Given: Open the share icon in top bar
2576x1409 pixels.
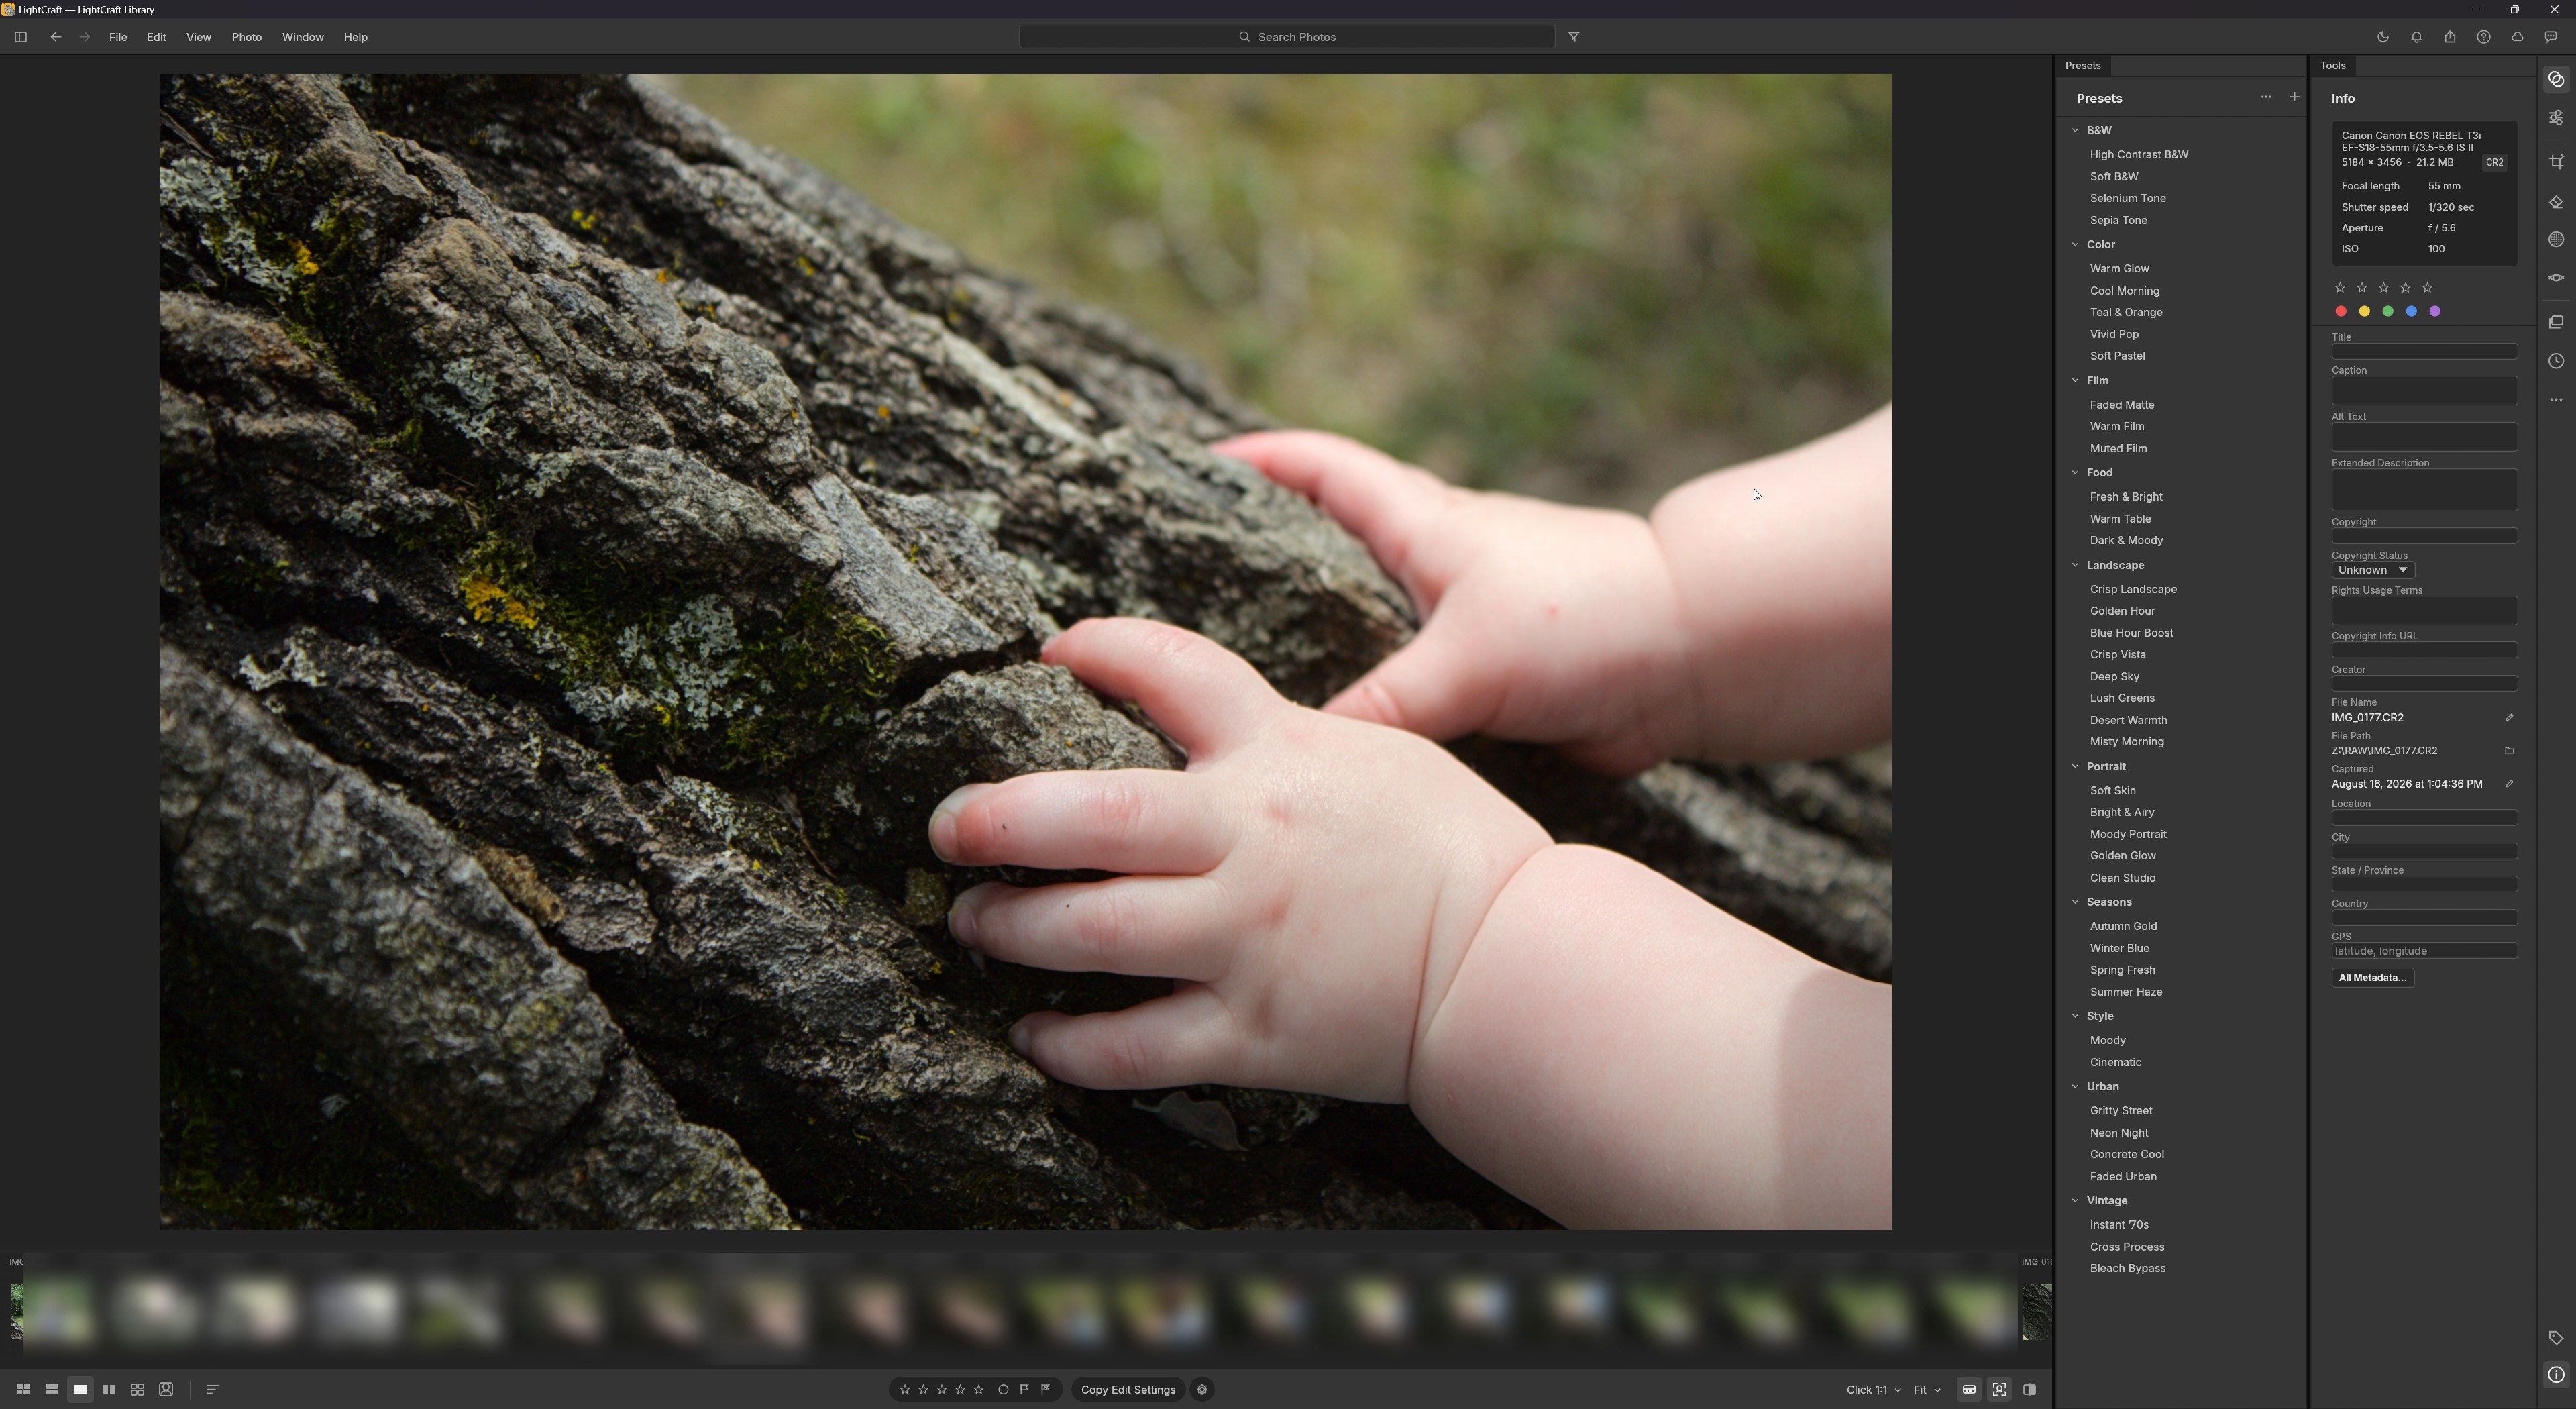Looking at the screenshot, I should (2450, 37).
